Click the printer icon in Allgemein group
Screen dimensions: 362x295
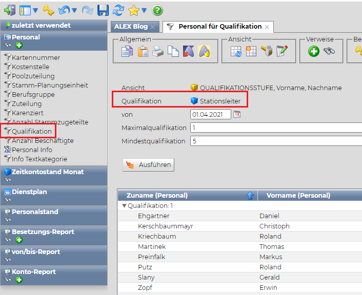coord(158,51)
